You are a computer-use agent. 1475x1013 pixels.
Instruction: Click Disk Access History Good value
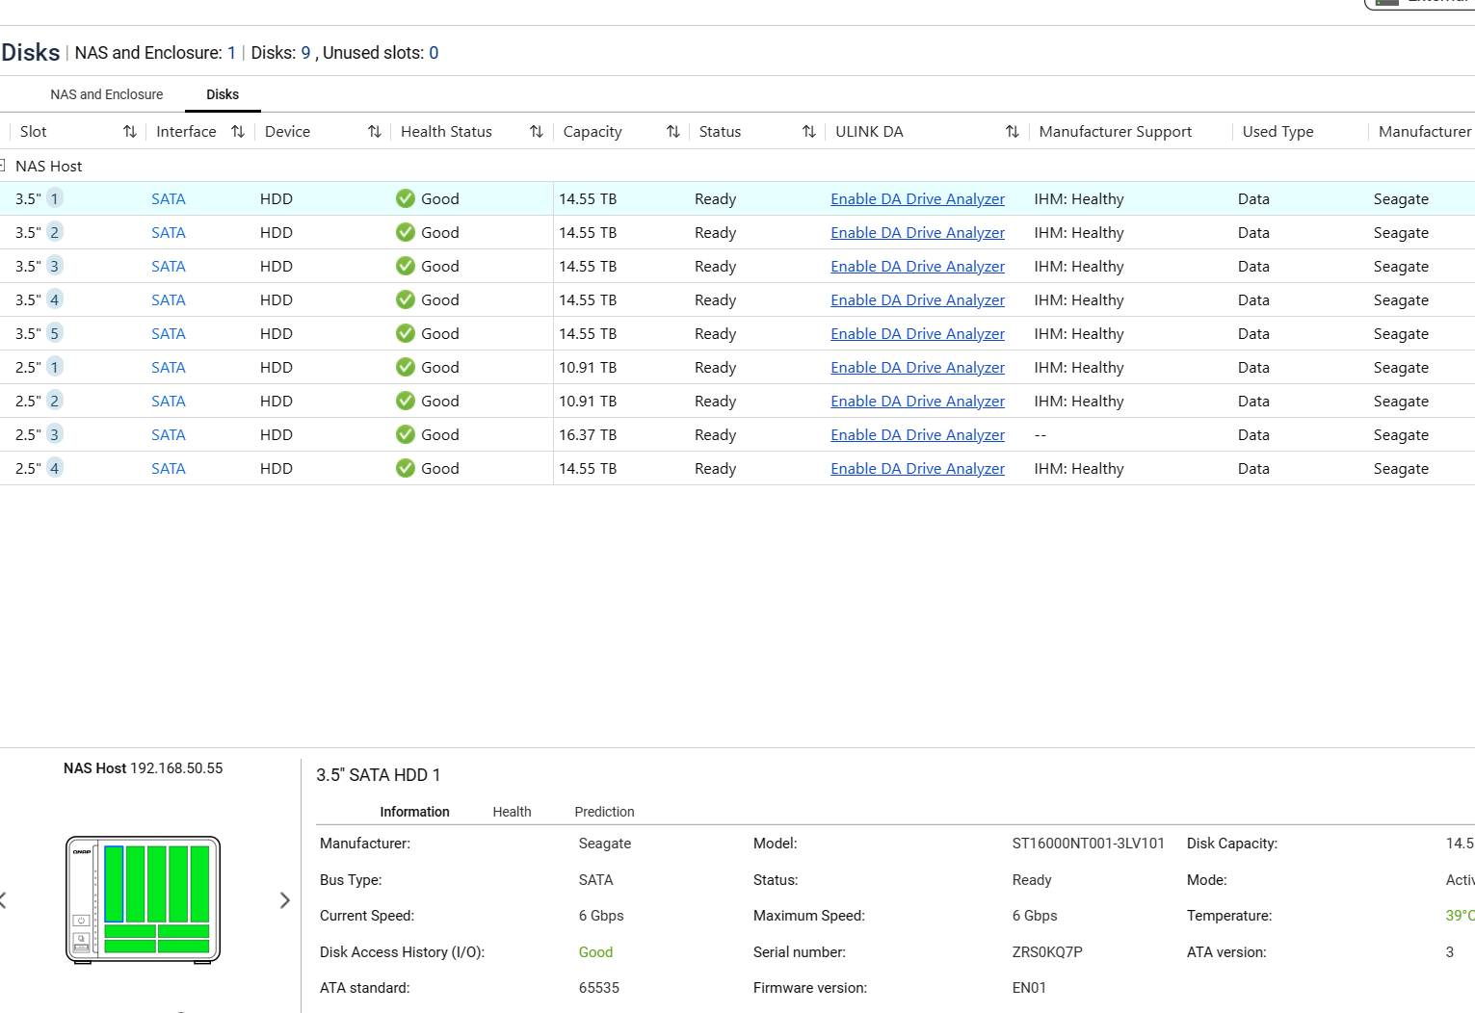click(x=595, y=952)
